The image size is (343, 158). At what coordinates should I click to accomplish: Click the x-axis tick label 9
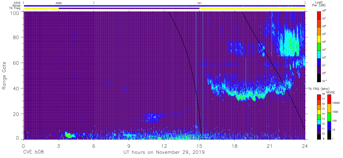coord(129,146)
